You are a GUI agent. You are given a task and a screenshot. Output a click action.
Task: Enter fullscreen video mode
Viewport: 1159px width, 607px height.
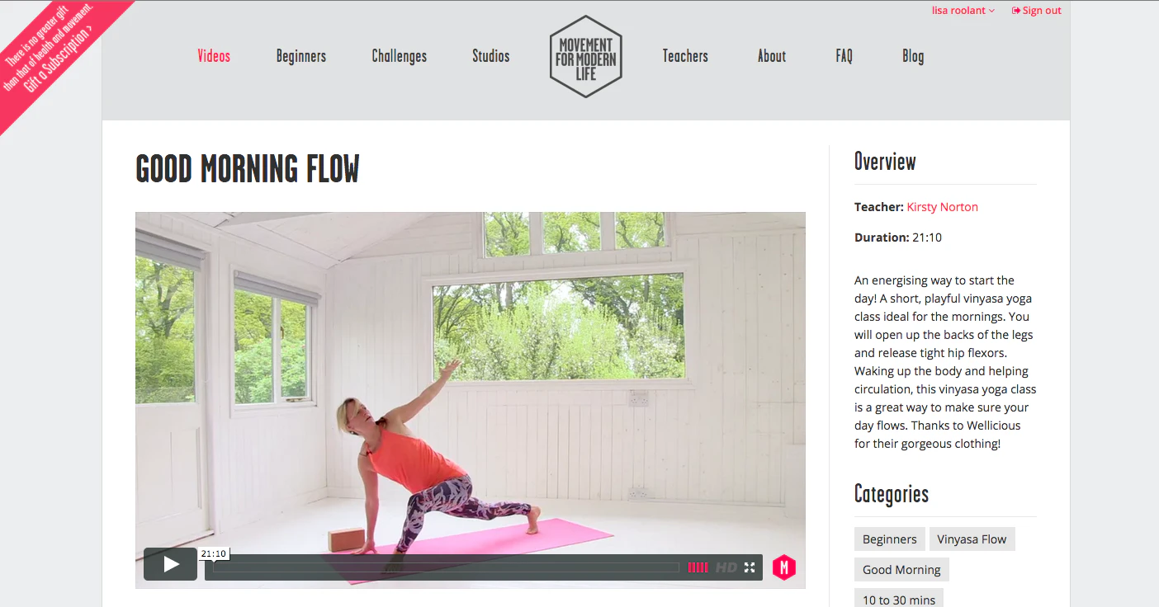(x=750, y=567)
